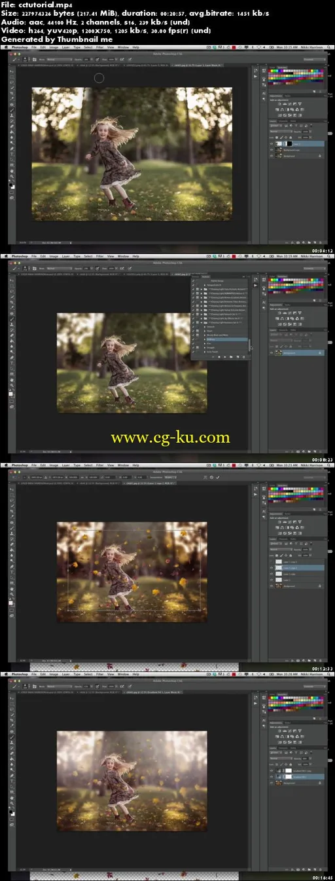Select the Zoom tool in the 00:04:12 frame
Viewport: 335px width, 881px height.
point(12,176)
